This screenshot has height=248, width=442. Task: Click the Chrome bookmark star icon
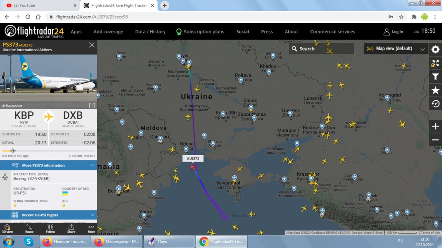(x=401, y=17)
